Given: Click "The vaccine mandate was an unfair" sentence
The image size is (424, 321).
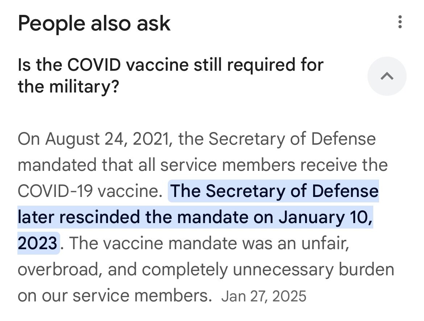Looking at the screenshot, I should (x=208, y=243).
